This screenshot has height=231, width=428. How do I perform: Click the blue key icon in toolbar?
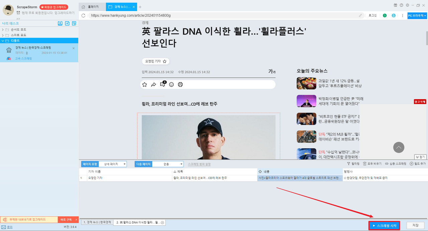pos(394,15)
